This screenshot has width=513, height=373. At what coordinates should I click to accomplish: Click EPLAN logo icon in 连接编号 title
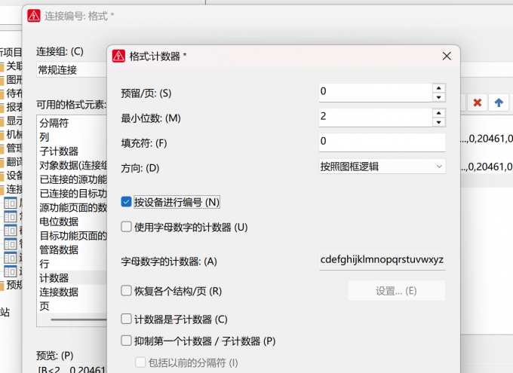pos(34,16)
